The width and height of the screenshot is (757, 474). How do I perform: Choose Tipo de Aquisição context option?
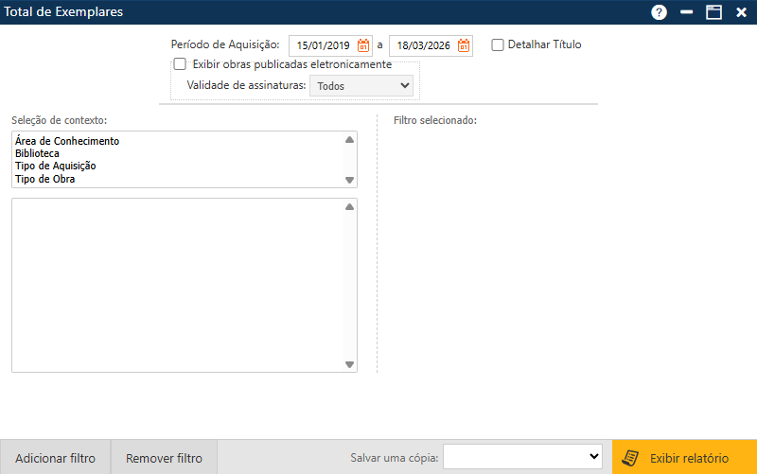55,166
